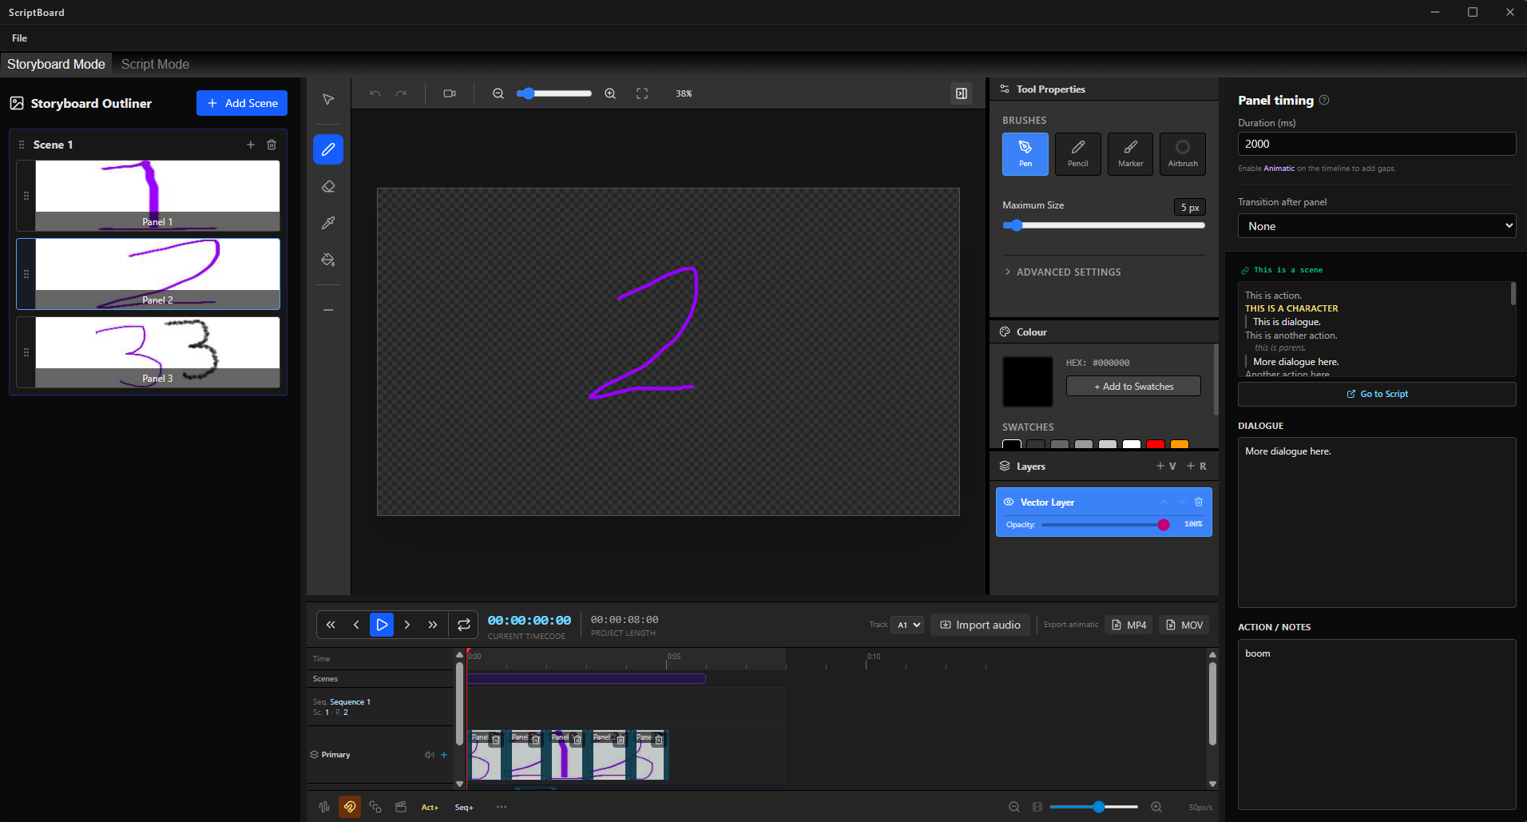Click Go to Script link
This screenshot has width=1527, height=822.
pos(1377,394)
